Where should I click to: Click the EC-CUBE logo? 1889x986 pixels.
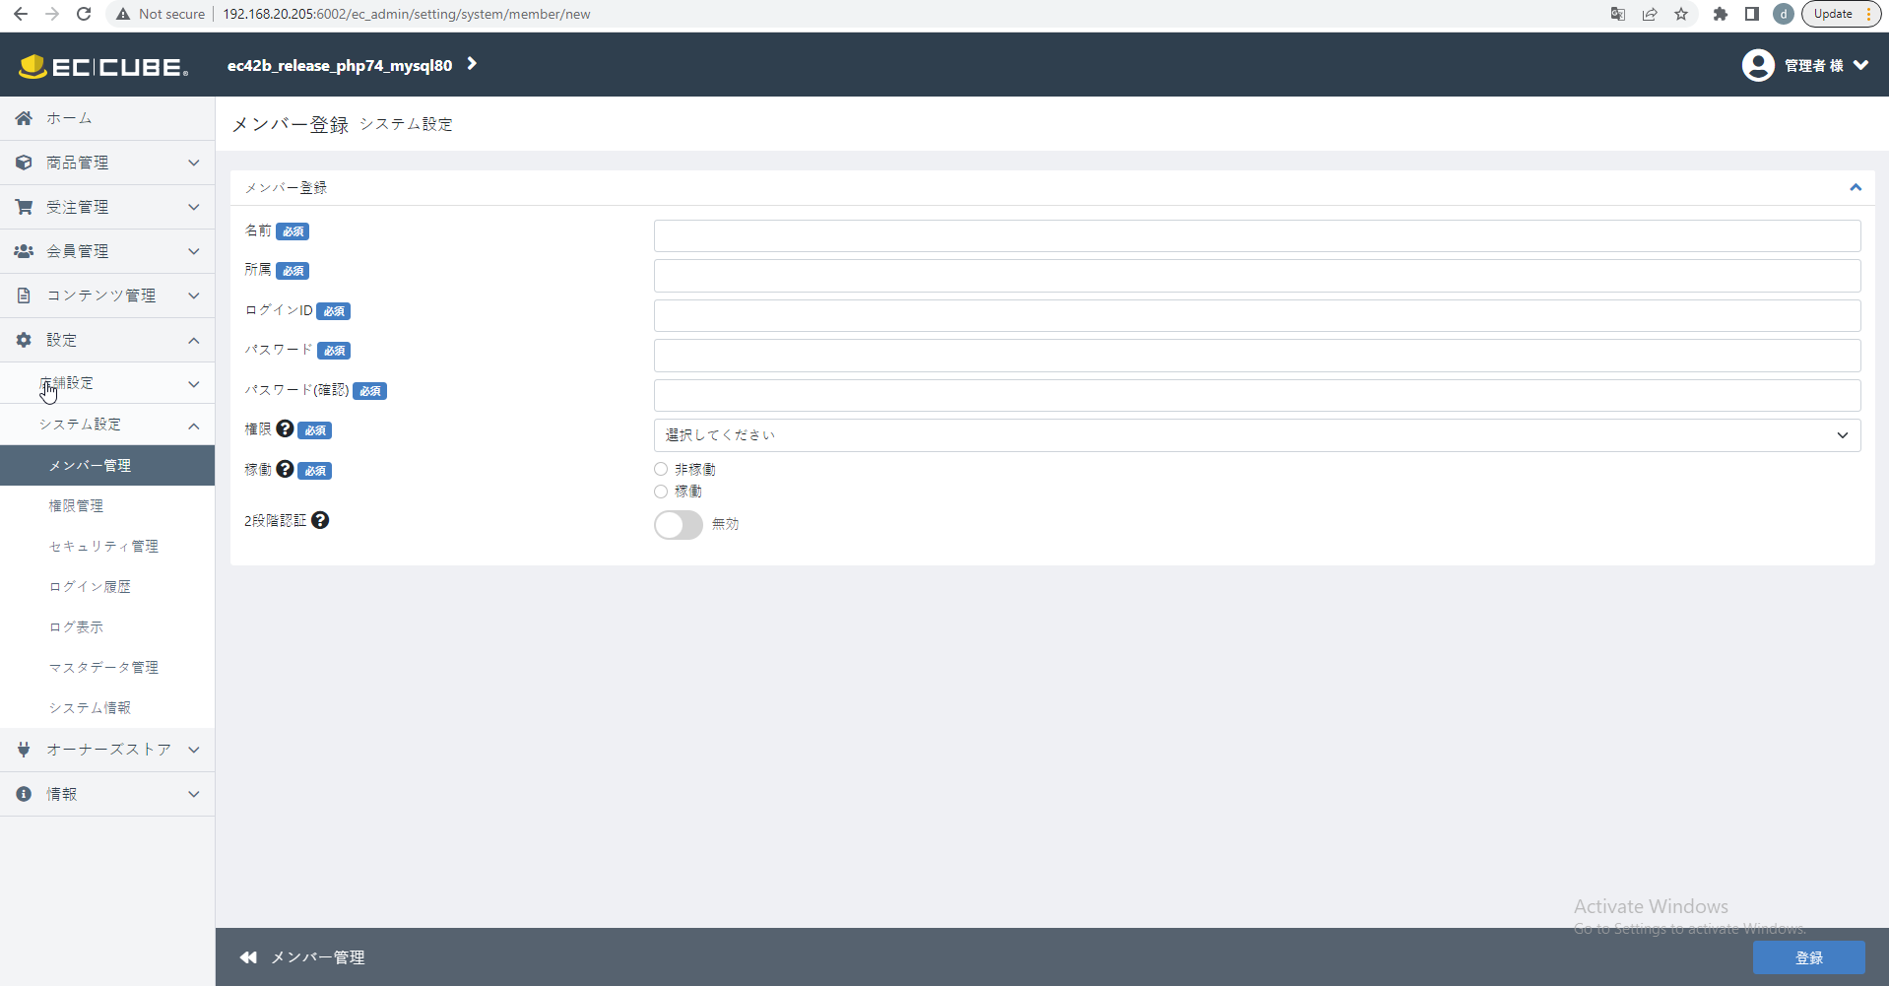tap(102, 64)
